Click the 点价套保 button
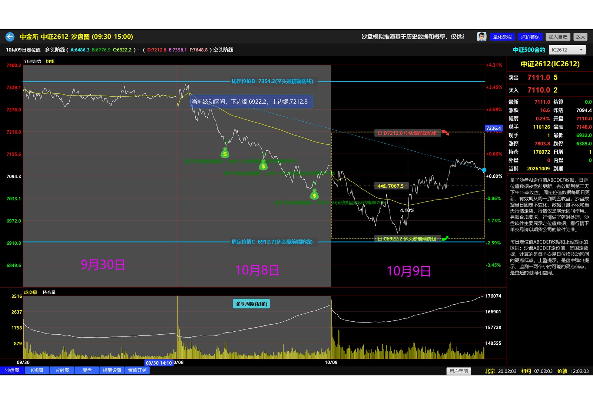 click(x=530, y=37)
